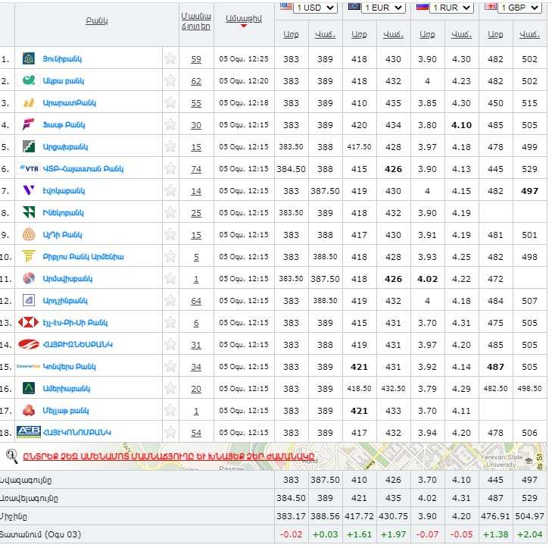Click the Inecobank logo icon
552x548 pixels.
tap(28, 213)
